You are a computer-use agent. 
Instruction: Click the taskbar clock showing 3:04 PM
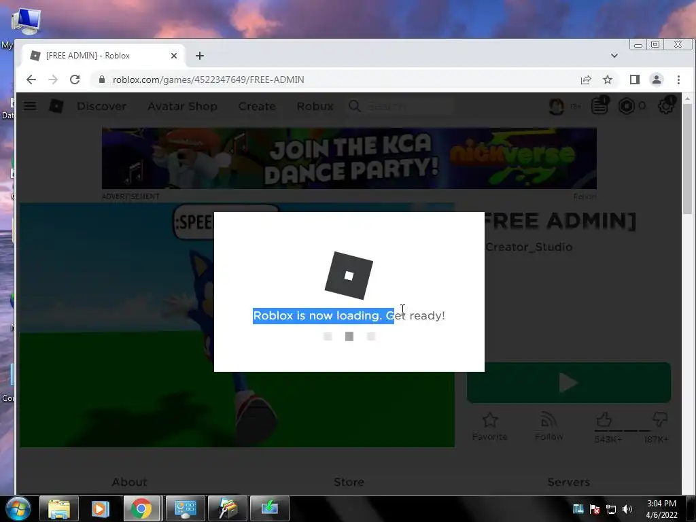click(661, 508)
